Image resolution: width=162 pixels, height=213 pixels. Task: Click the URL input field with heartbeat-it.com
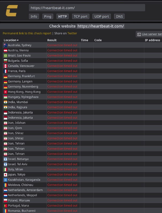[87, 8]
